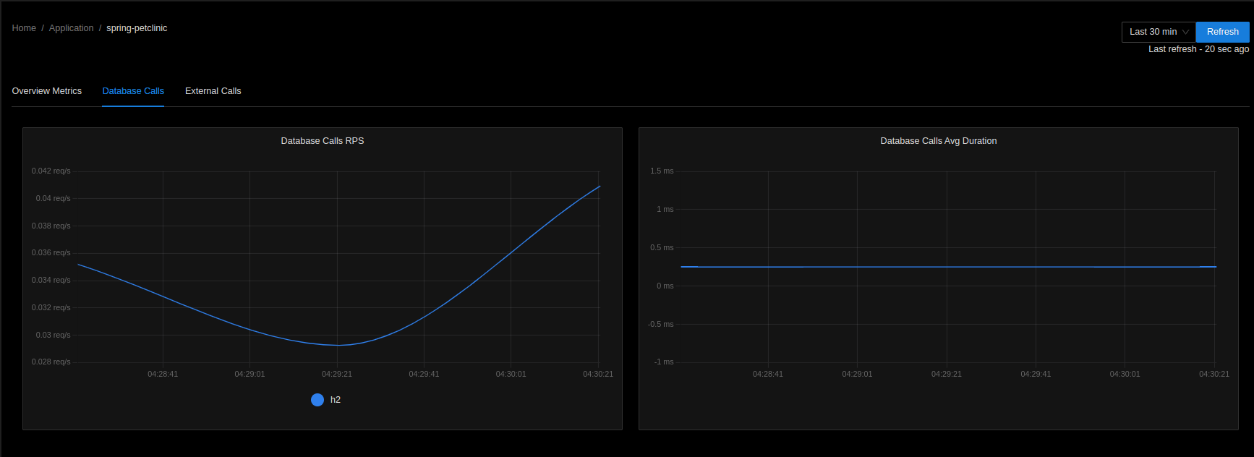Click the Last refresh status text
This screenshot has height=457, width=1254.
pyautogui.click(x=1199, y=49)
